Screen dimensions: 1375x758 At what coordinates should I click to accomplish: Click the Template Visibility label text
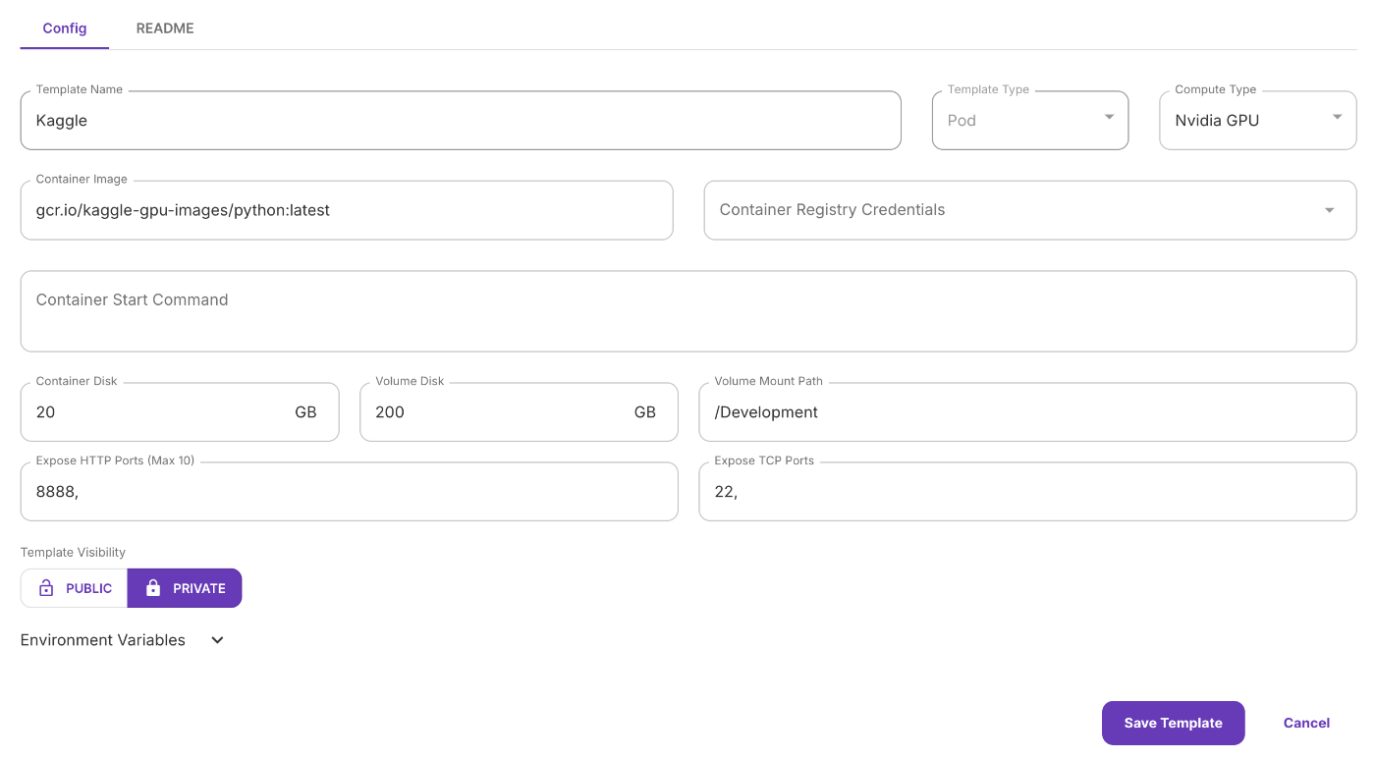(74, 553)
